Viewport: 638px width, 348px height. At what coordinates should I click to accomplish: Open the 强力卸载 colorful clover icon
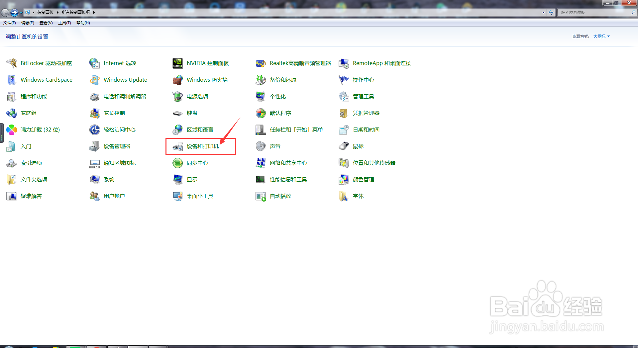point(12,130)
